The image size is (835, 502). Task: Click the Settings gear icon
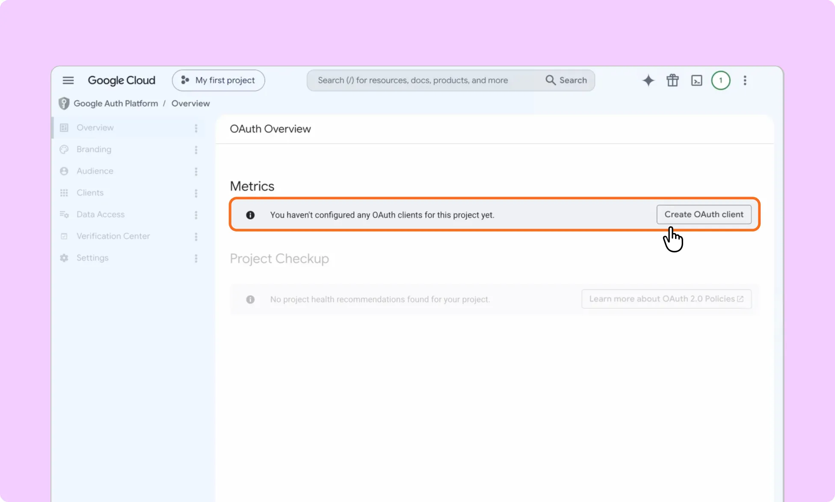pos(64,258)
